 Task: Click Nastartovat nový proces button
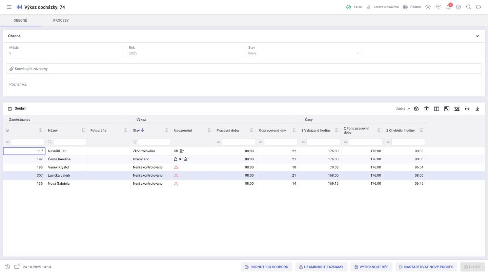(x=426, y=267)
